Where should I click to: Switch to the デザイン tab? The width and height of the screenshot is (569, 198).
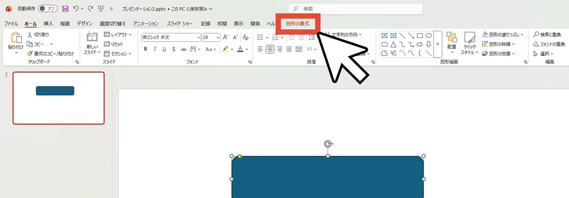(x=84, y=24)
